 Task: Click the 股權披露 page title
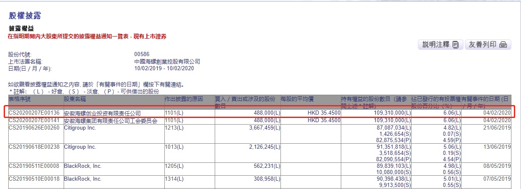tap(25, 16)
